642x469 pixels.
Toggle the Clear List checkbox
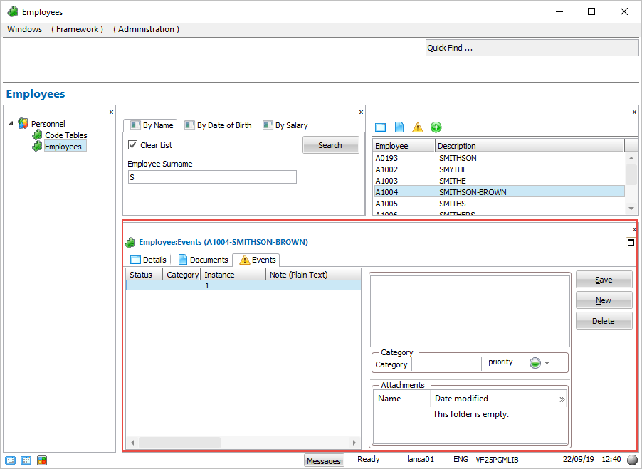[x=132, y=145]
